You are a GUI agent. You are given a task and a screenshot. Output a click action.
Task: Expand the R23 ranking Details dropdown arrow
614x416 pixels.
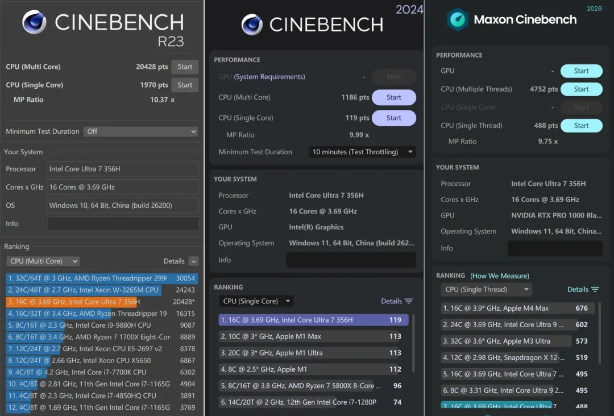click(193, 261)
